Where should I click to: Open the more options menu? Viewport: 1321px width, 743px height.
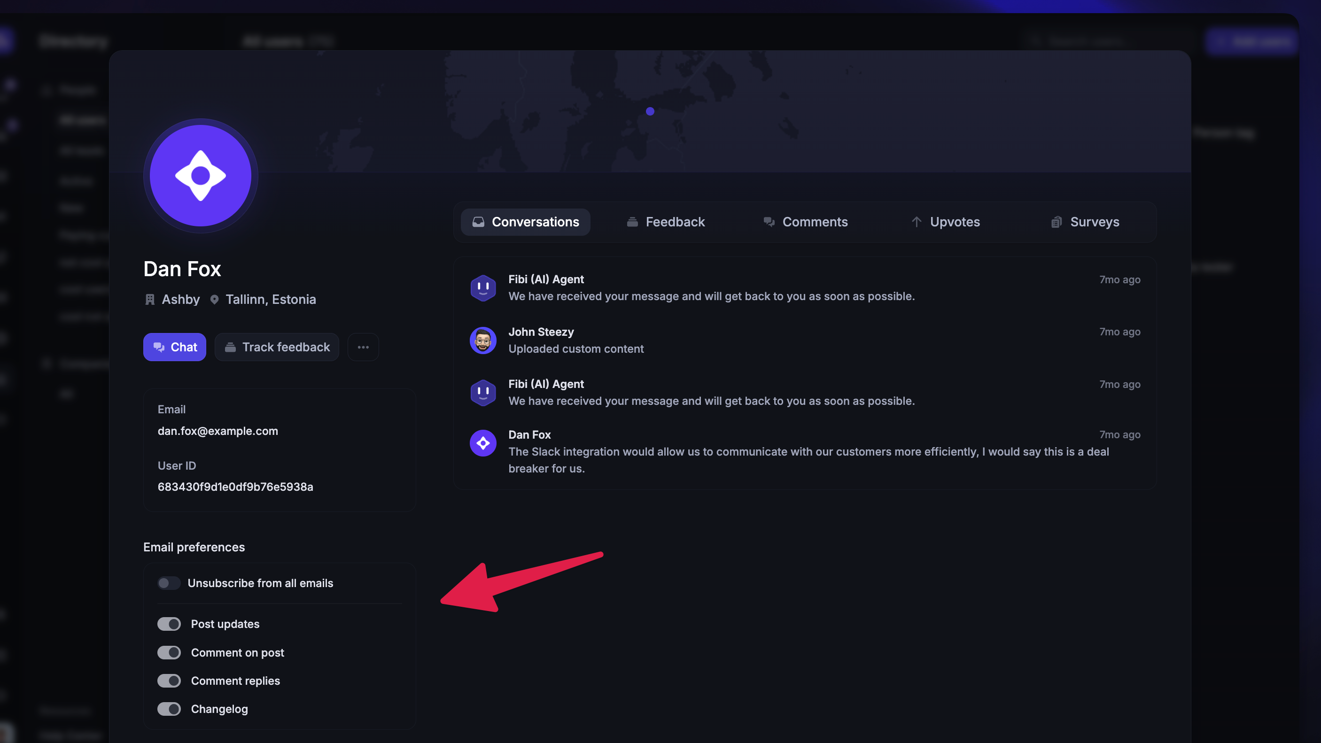pyautogui.click(x=363, y=347)
